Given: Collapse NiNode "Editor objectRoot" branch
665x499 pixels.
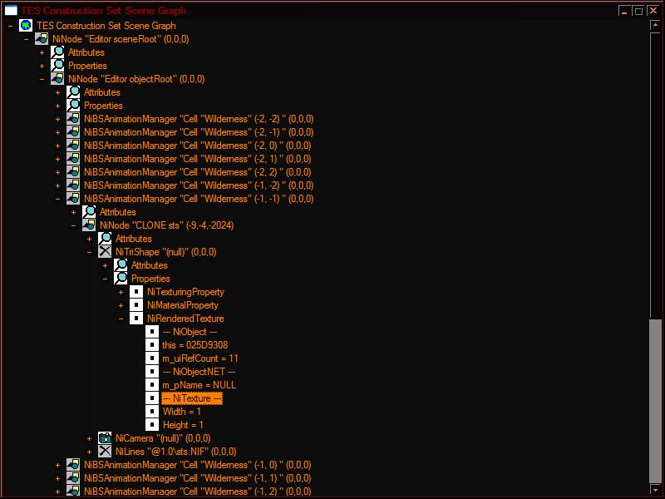Looking at the screenshot, I should click(42, 79).
